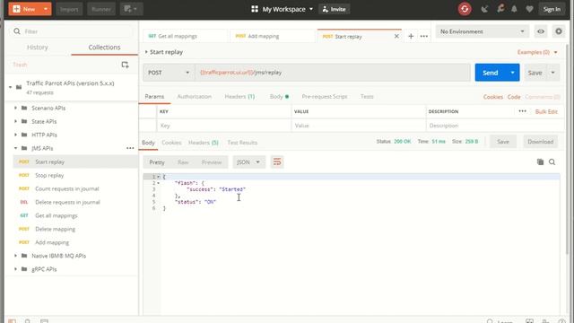574x323 pixels.
Task: Open the No Environment dropdown
Action: pos(483,31)
